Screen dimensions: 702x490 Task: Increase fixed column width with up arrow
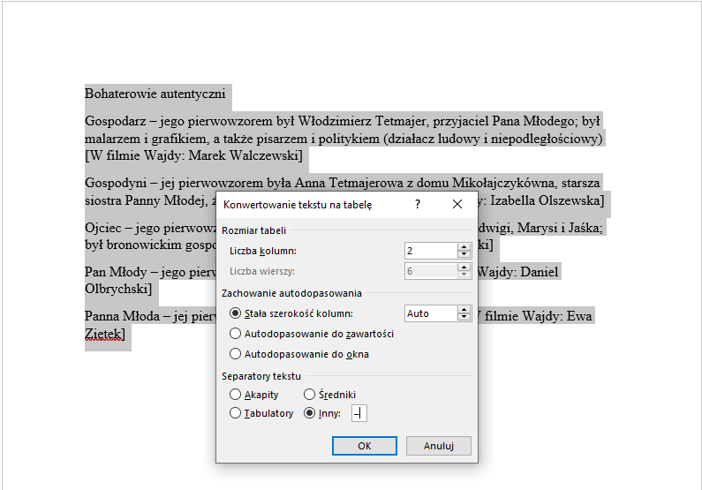464,309
